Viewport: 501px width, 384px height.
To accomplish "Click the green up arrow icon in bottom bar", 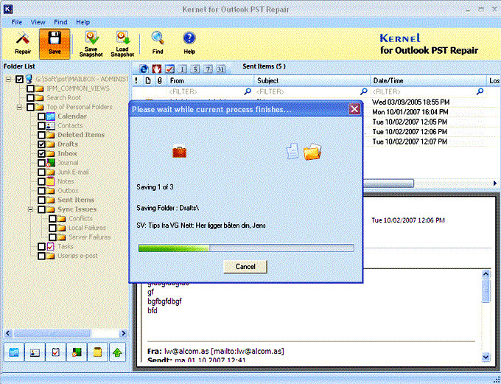I will tap(118, 352).
